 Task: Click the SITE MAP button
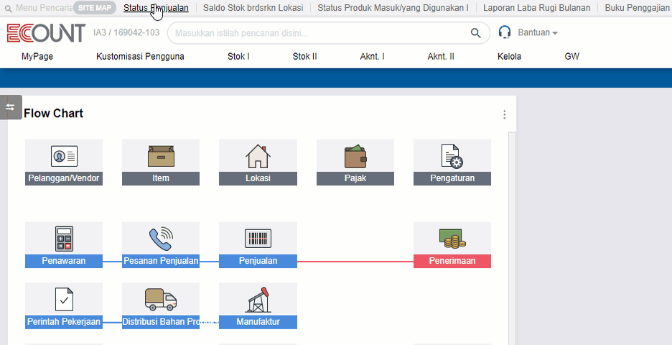95,8
